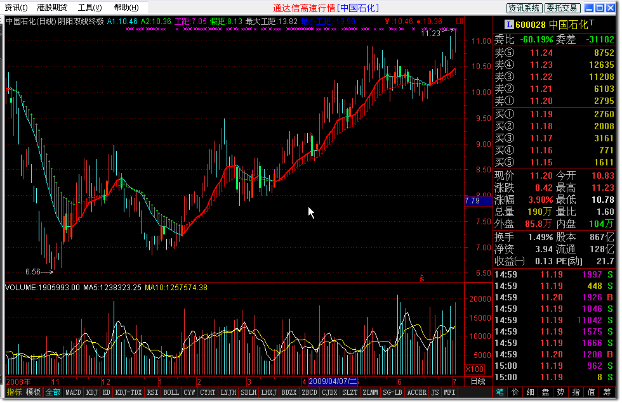This screenshot has width=622, height=403.
Task: Open the 资讯(I) menu
Action: 16,8
